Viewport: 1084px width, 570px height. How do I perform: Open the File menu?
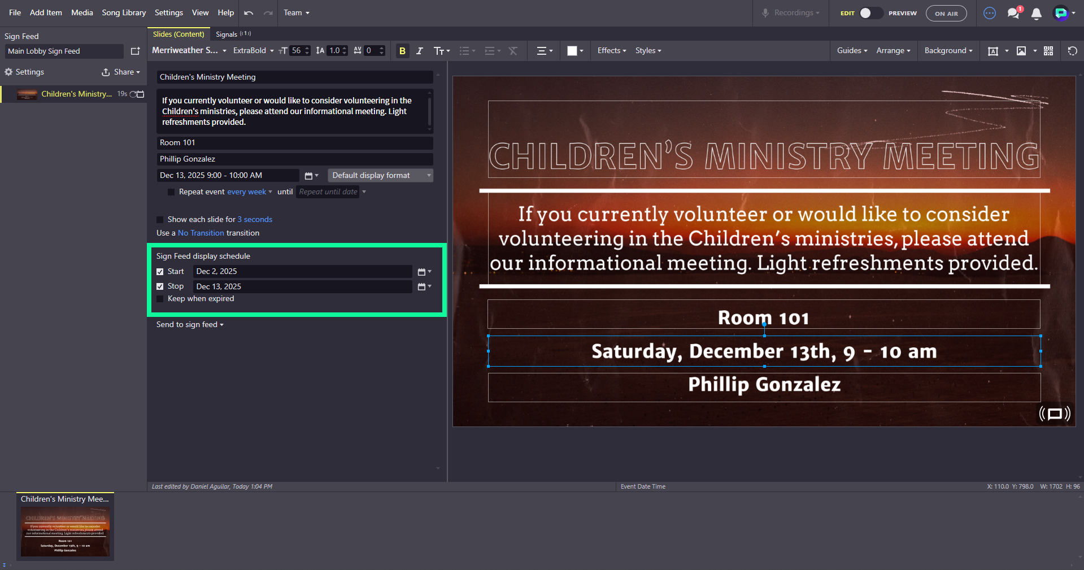pos(15,12)
